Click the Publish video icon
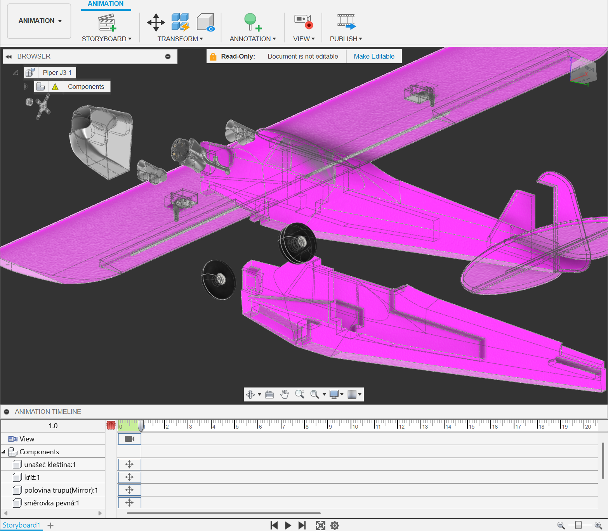 point(346,22)
